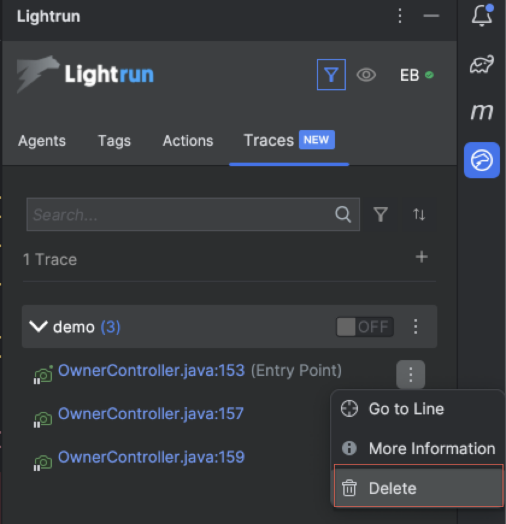
Task: Open the Gradle elephant tool window
Action: coord(481,64)
